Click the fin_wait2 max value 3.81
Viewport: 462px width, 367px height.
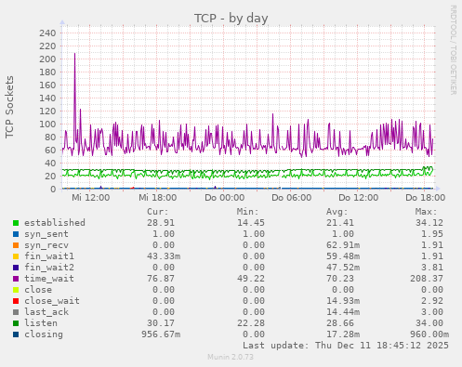(432, 268)
